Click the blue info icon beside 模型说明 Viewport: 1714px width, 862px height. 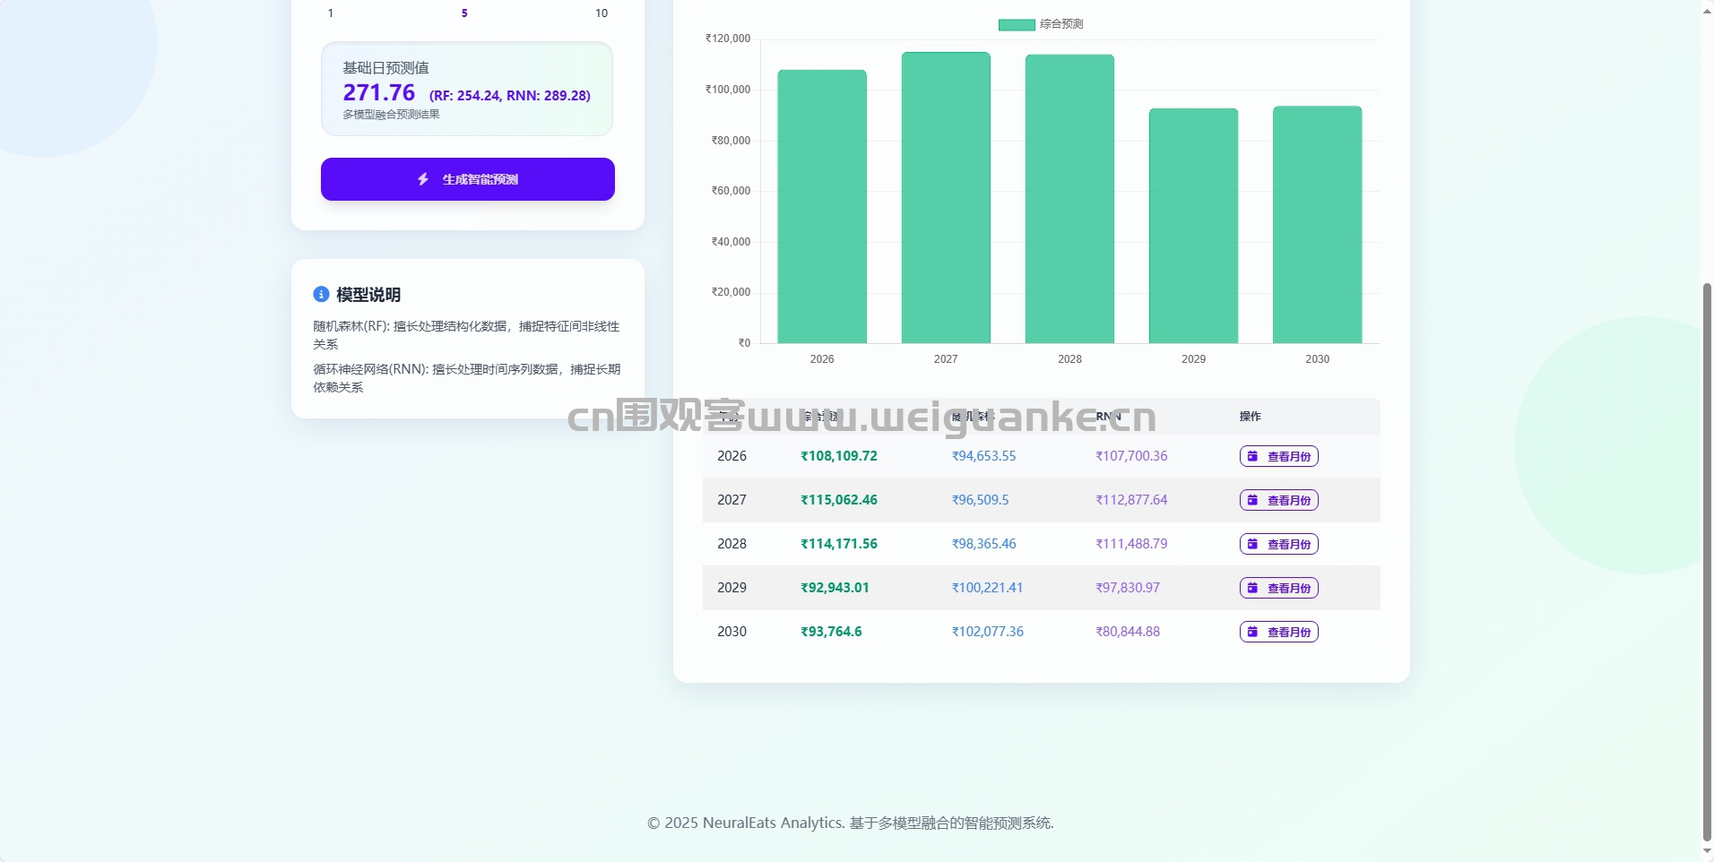pos(321,294)
